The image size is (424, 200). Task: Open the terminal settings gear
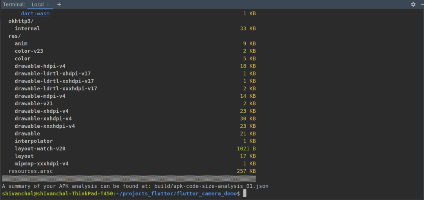[413, 4]
